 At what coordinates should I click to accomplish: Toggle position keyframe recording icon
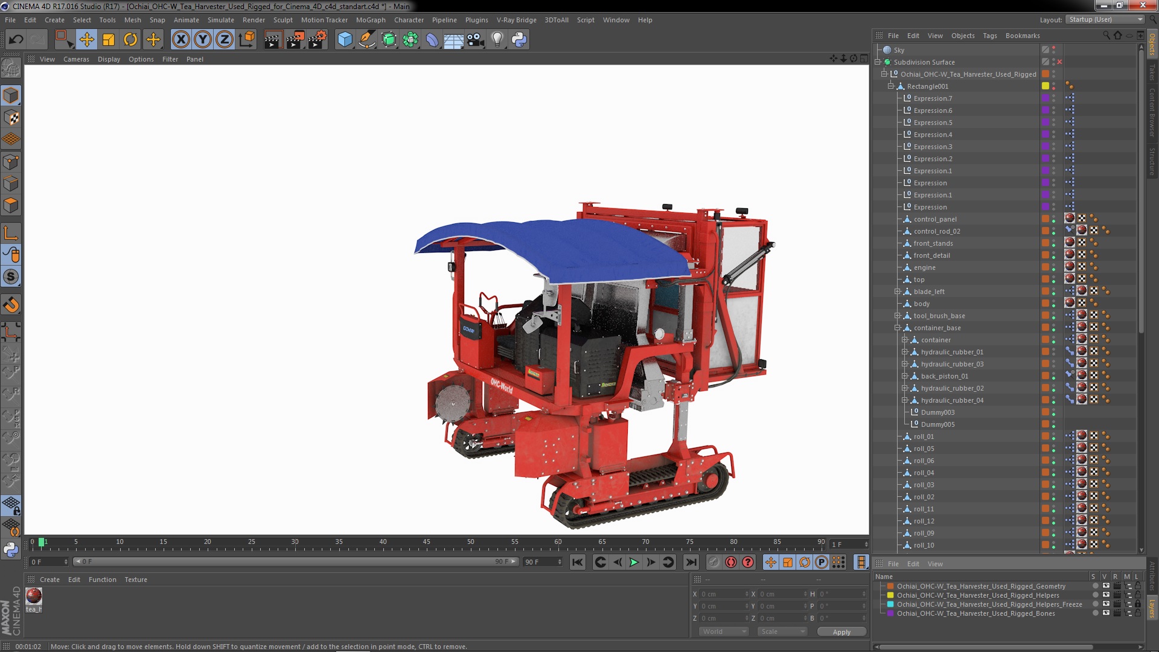771,562
